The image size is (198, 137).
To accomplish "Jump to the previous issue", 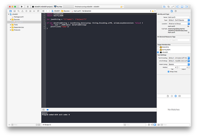I will coord(150,11).
